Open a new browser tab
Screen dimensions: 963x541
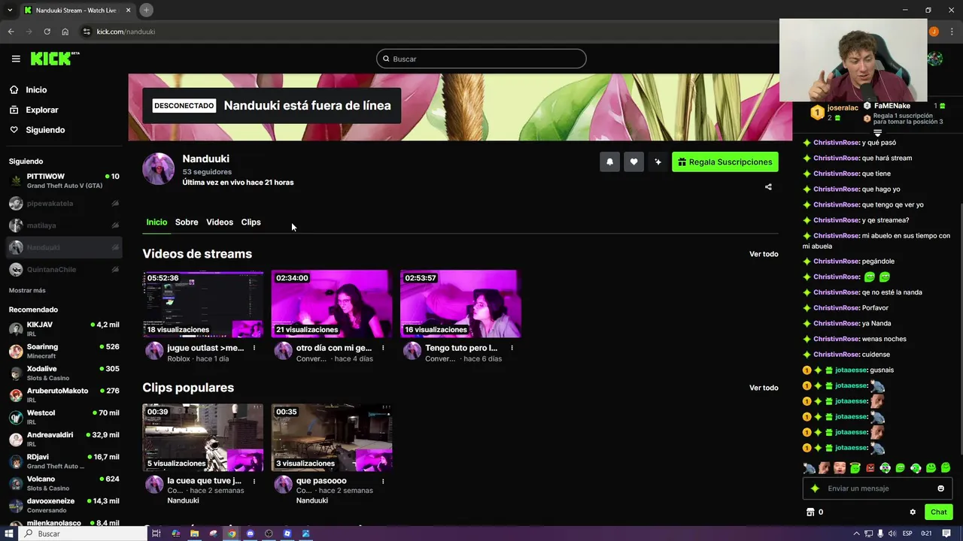[x=147, y=10]
